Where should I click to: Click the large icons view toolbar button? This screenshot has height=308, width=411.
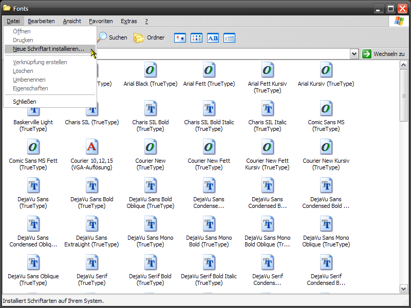pyautogui.click(x=180, y=38)
